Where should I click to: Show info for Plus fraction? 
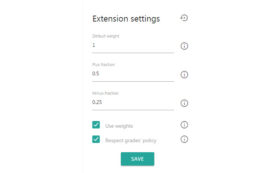184,75
